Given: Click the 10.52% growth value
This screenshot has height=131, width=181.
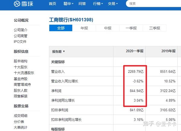Looking at the screenshot, I should [170, 81].
